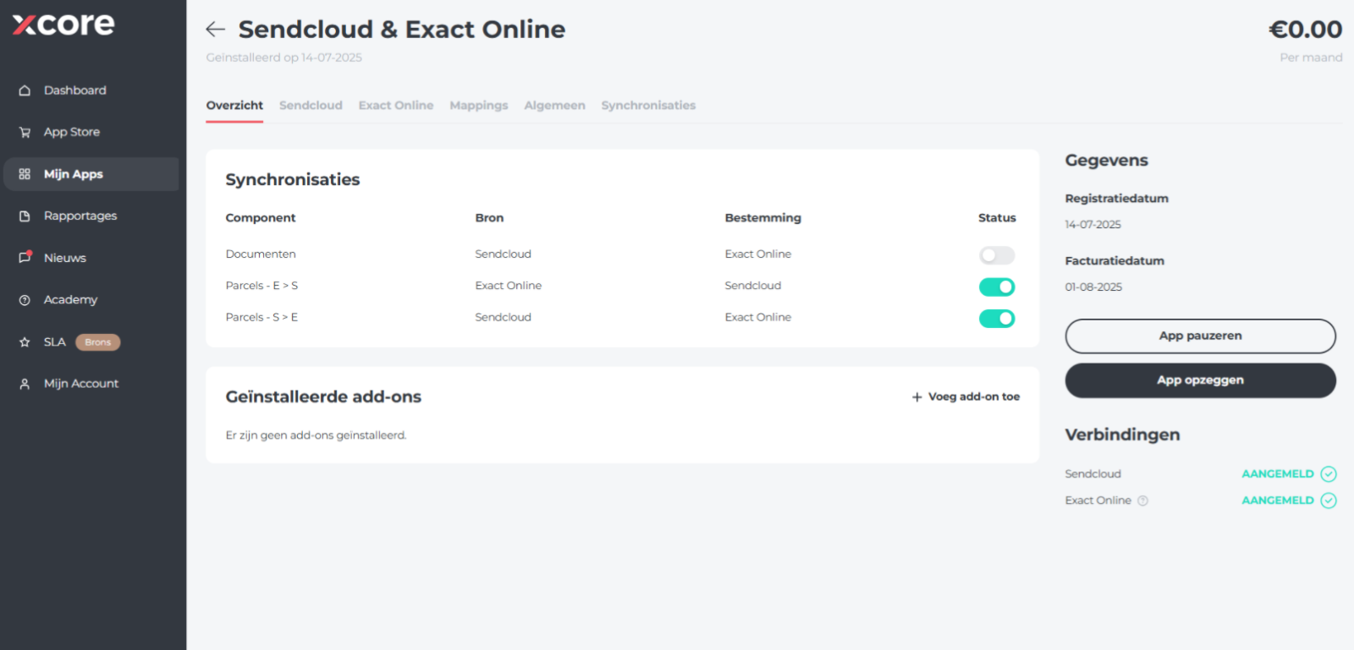The height and width of the screenshot is (650, 1354).
Task: Click the checkmark icon for Exact Online connection
Action: (1329, 500)
